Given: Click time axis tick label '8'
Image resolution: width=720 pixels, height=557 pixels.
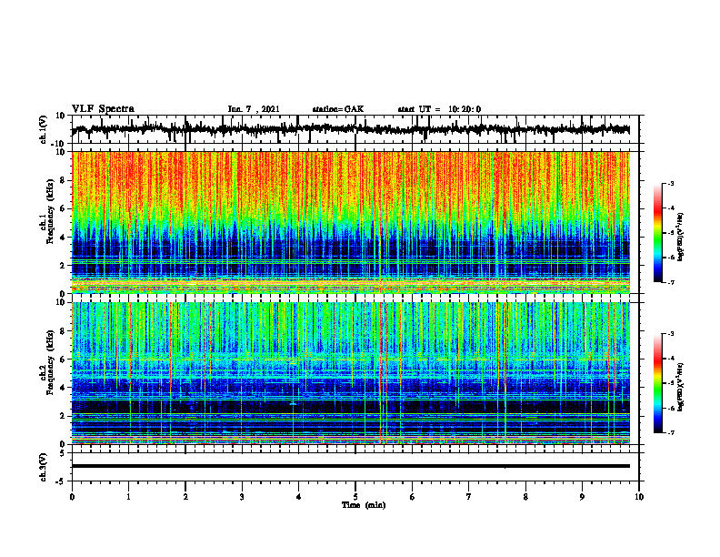Looking at the screenshot, I should [525, 497].
